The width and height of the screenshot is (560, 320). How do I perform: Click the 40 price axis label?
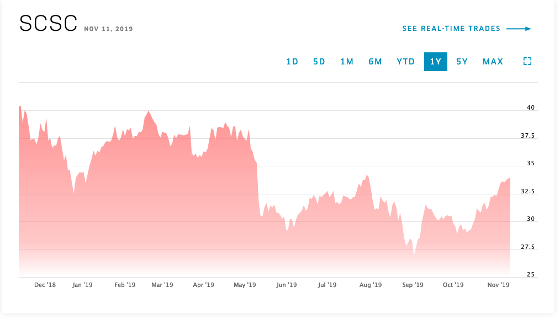point(530,107)
